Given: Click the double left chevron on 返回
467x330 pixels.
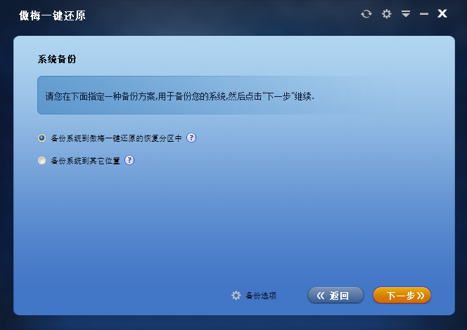Looking at the screenshot, I should click(321, 296).
